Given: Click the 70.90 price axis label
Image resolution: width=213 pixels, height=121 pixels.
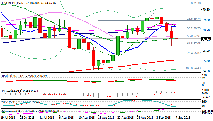Looking at the screenshot, I should 206,9.
